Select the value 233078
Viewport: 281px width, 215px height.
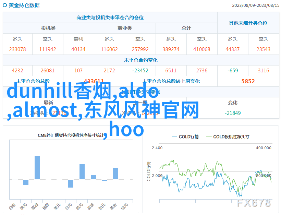(x=17, y=49)
